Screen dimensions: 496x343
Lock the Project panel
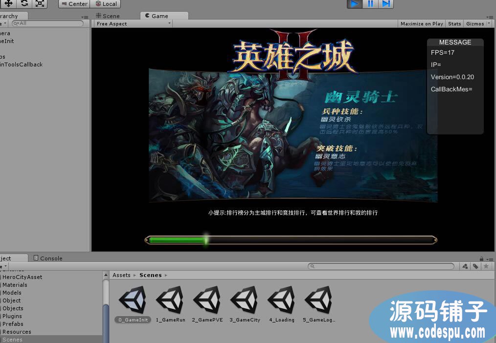(x=481, y=258)
